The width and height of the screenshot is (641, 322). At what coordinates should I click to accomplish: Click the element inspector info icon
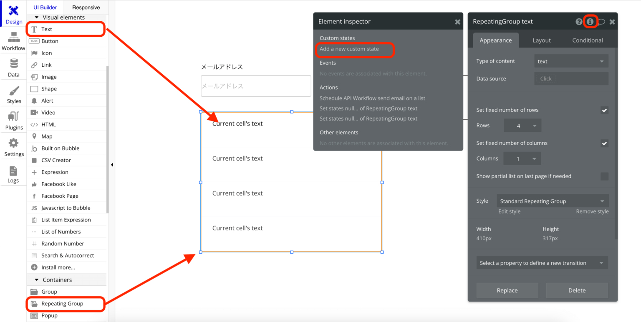coord(591,22)
